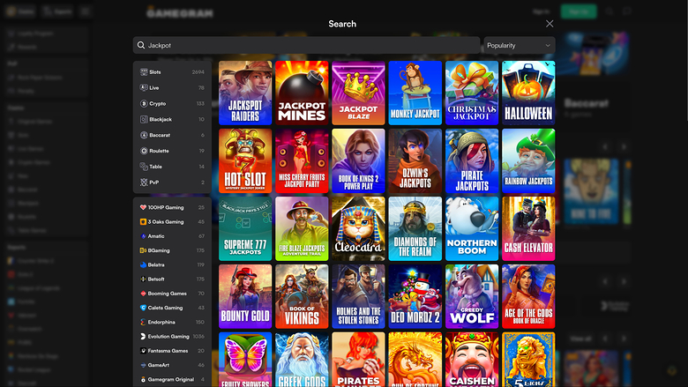Select provider Endorphina
This screenshot has width=688, height=387.
coord(172,322)
